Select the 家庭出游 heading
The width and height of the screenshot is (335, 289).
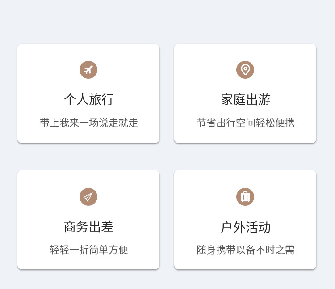(246, 99)
